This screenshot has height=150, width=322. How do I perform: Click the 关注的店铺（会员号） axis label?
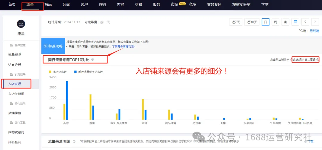point(301,123)
